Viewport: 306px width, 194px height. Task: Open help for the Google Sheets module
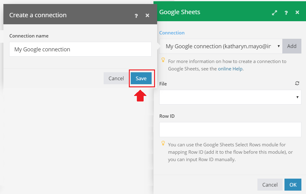(x=286, y=13)
